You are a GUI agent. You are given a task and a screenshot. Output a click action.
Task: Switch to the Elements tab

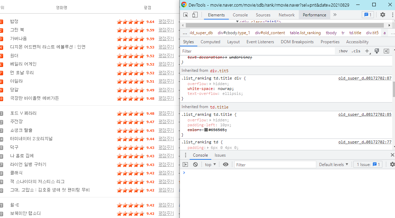coord(216,15)
